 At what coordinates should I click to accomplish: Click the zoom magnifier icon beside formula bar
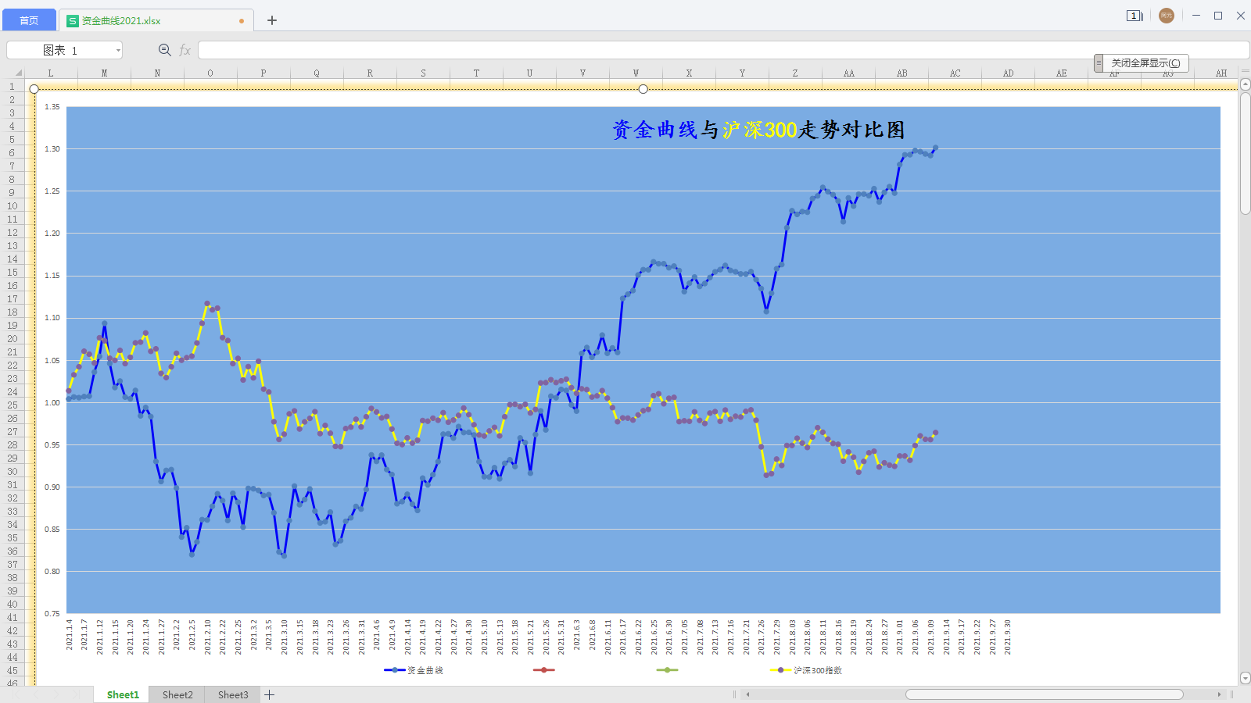tap(165, 50)
